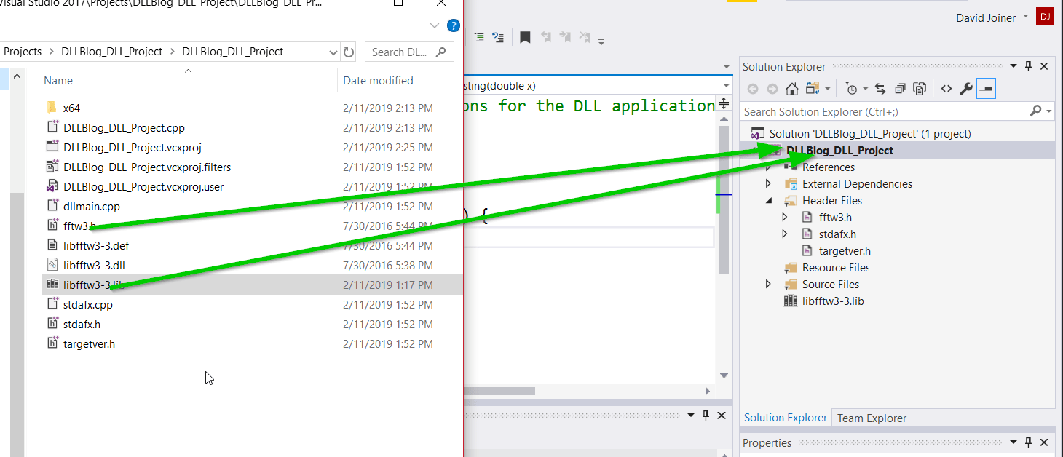Click the Pending Changes Filter clock icon
Image resolution: width=1063 pixels, height=457 pixels.
pyautogui.click(x=851, y=89)
